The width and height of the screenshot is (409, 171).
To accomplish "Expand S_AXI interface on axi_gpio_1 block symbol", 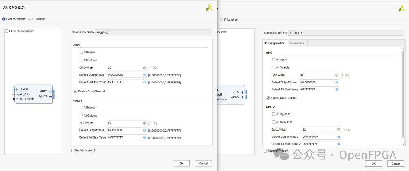I will [x=17, y=89].
